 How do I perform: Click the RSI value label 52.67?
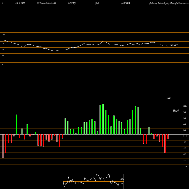[x=174, y=45]
